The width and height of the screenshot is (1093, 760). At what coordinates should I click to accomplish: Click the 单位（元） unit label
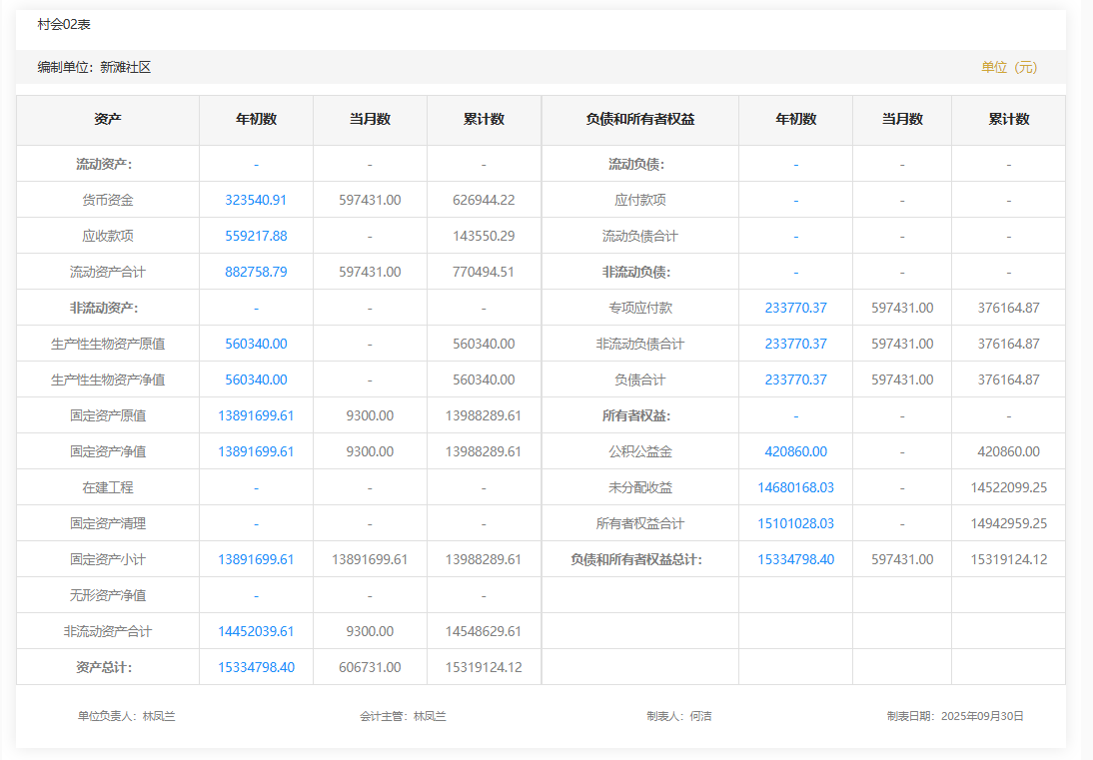coord(1009,67)
